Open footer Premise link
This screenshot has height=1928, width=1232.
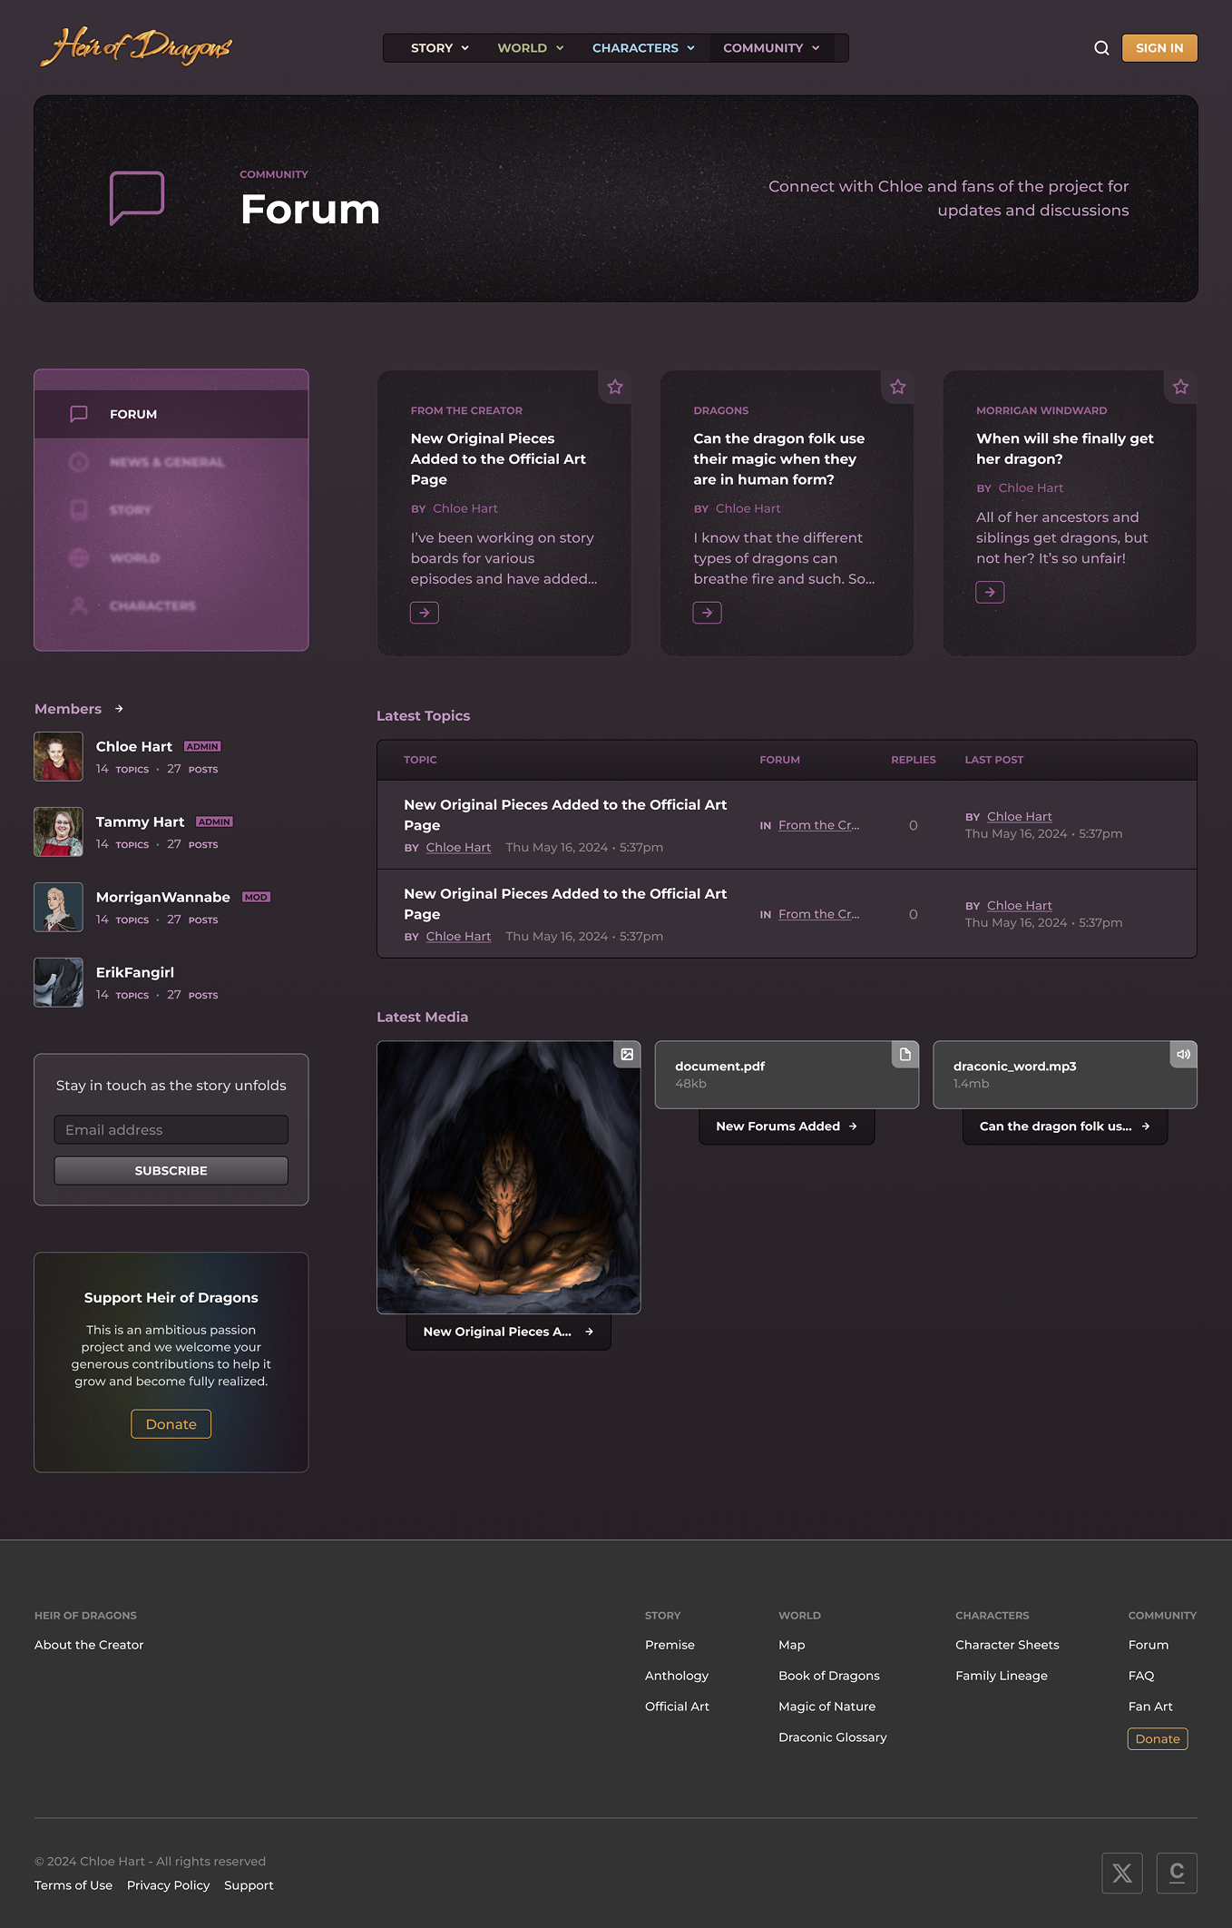[670, 1645]
